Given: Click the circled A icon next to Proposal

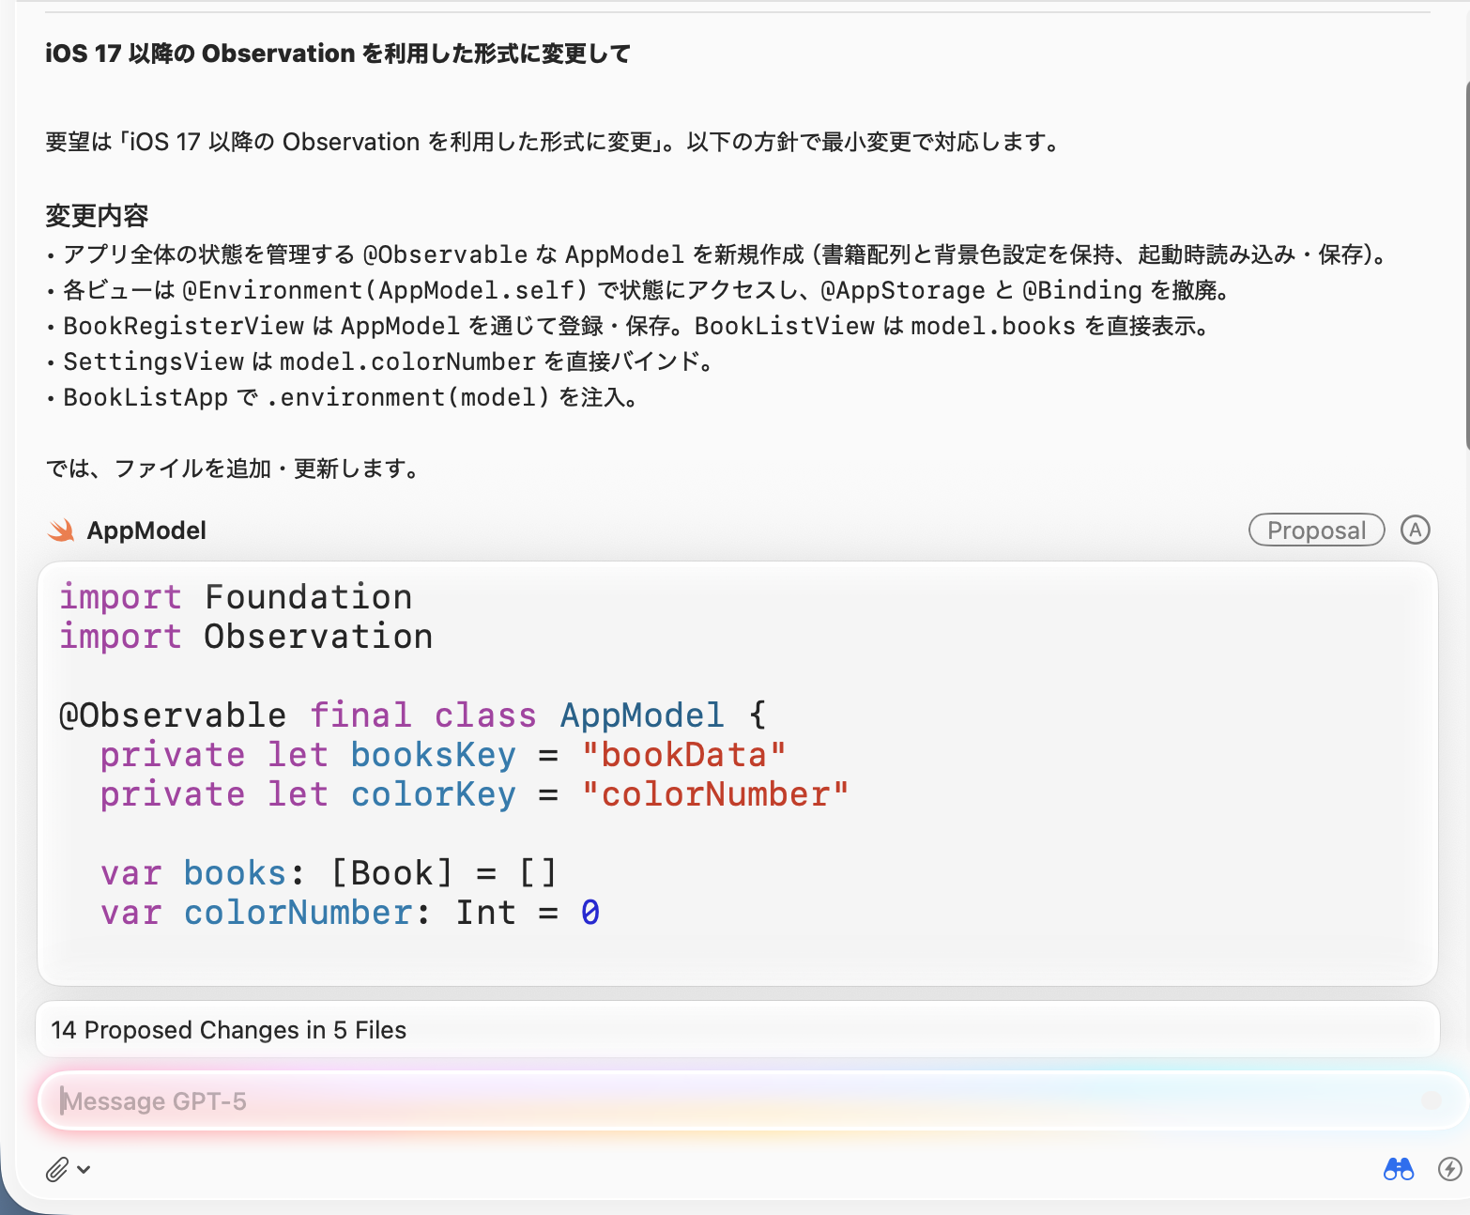Looking at the screenshot, I should [x=1415, y=530].
